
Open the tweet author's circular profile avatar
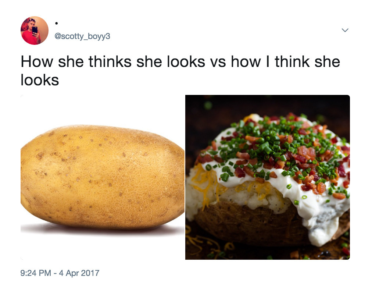35,31
